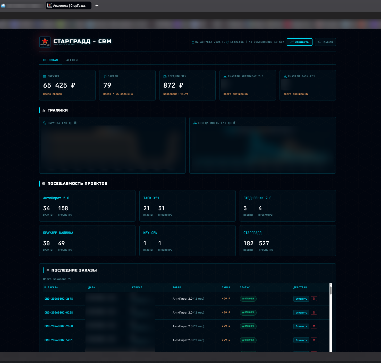Image resolution: width=381 pixels, height=363 pixels.
Task: Delete order ORD-20260802-2678 with trash icon
Action: pyautogui.click(x=314, y=299)
